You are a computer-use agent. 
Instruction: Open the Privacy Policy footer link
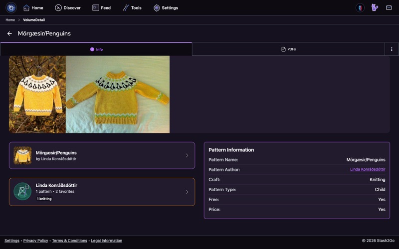pos(35,241)
